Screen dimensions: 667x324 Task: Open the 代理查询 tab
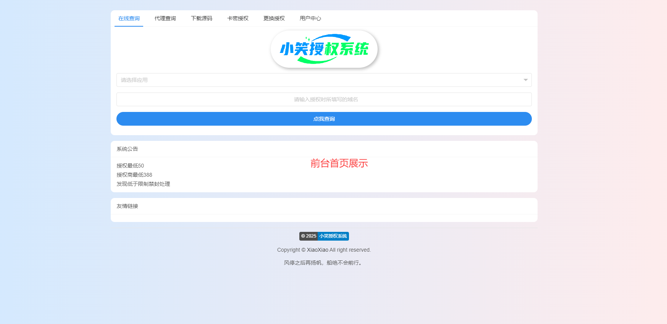pyautogui.click(x=165, y=18)
